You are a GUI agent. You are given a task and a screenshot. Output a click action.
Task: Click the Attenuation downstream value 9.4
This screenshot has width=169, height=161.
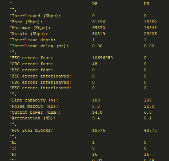(x=96, y=118)
